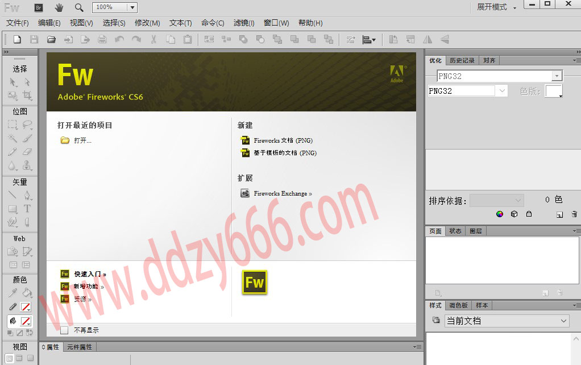Image resolution: width=581 pixels, height=365 pixels.
Task: Click the fill color swatch
Action: pyautogui.click(x=26, y=321)
